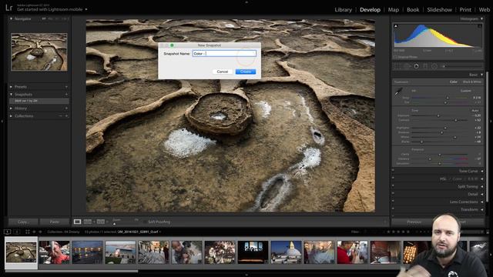Select the White Balance eyedropper tool
The image size is (493, 277).
click(399, 92)
